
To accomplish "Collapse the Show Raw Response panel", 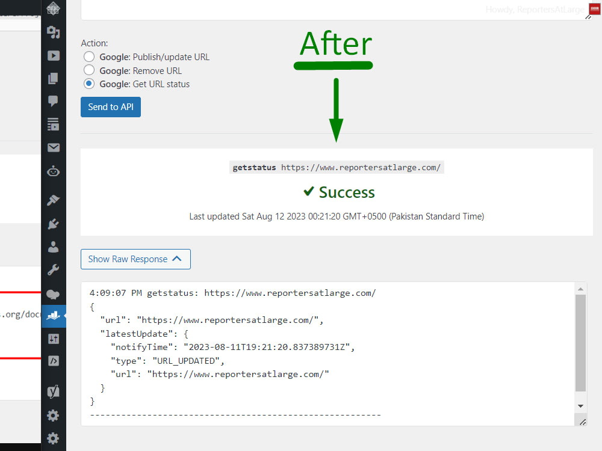I will 135,259.
